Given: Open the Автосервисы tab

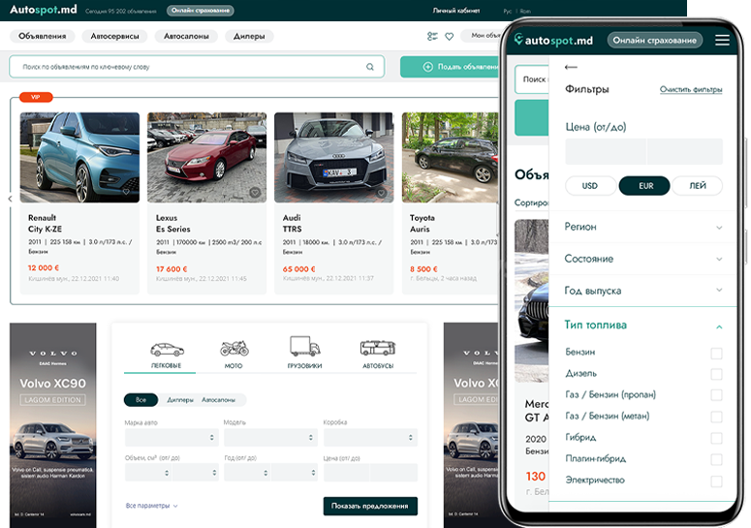Looking at the screenshot, I should point(114,36).
